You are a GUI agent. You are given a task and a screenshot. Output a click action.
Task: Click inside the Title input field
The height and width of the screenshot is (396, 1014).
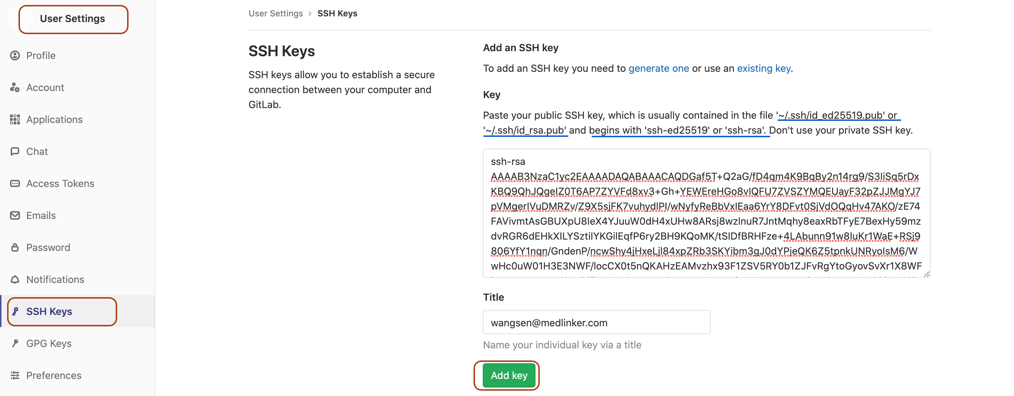(x=596, y=322)
